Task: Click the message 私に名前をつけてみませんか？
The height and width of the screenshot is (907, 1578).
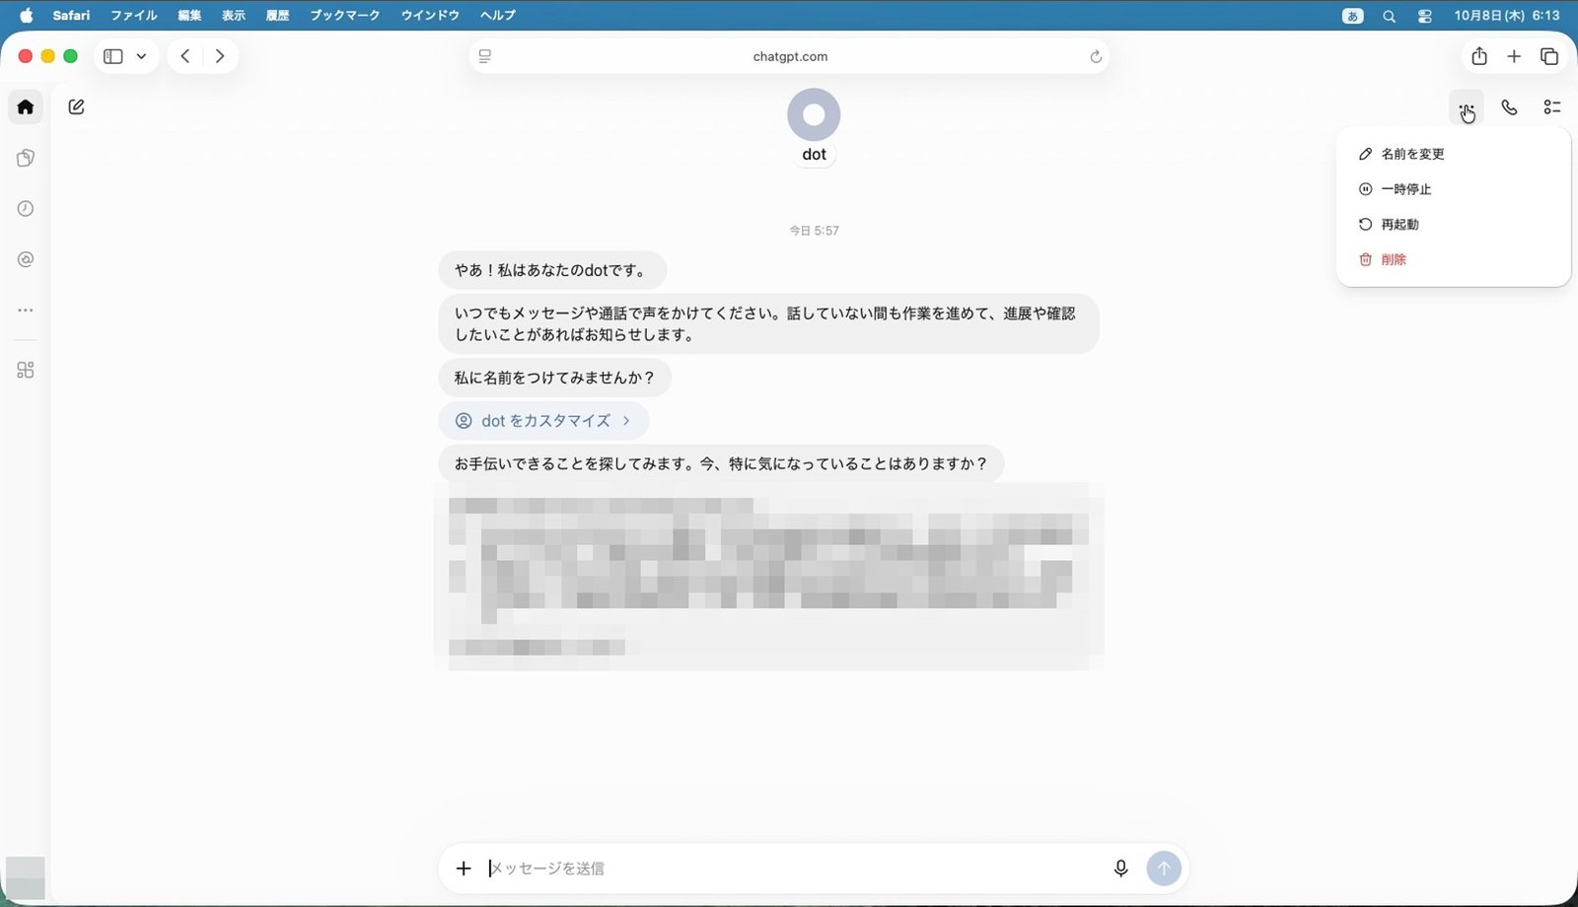Action: [x=554, y=378]
